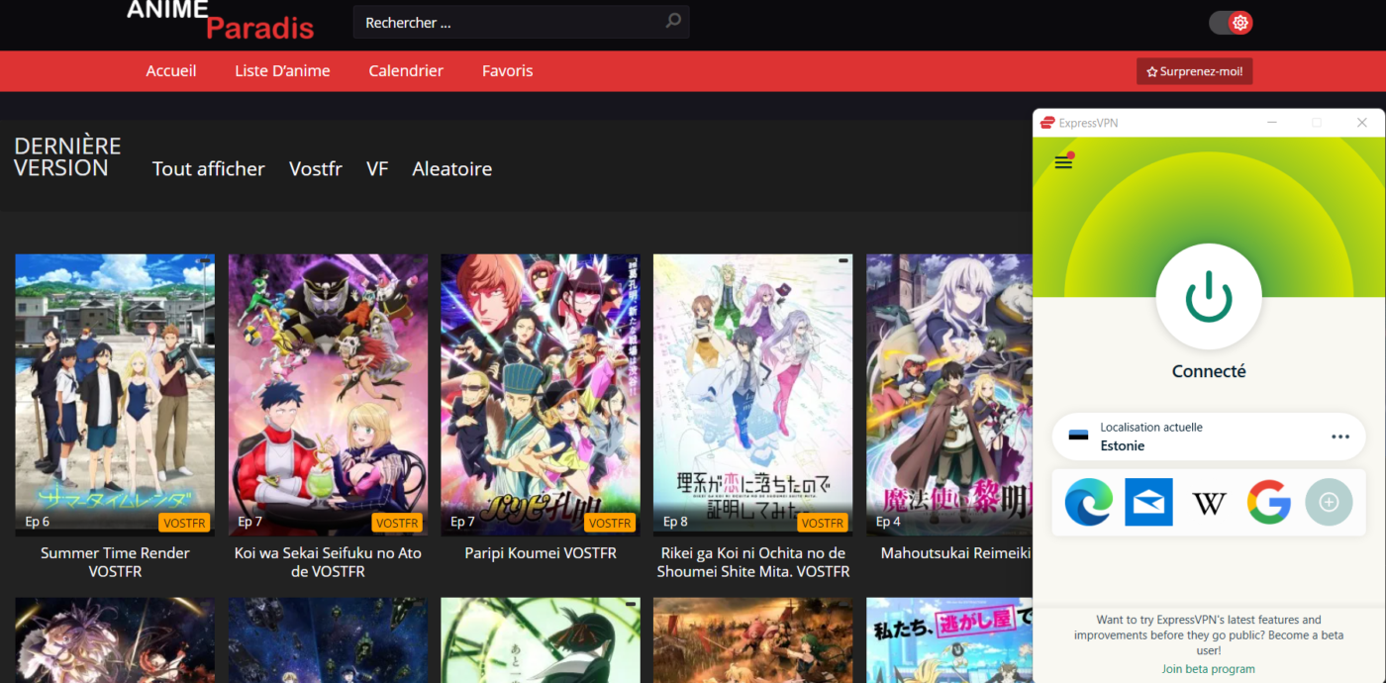Add a new shortcut plus icon
This screenshot has width=1386, height=683.
1330,503
